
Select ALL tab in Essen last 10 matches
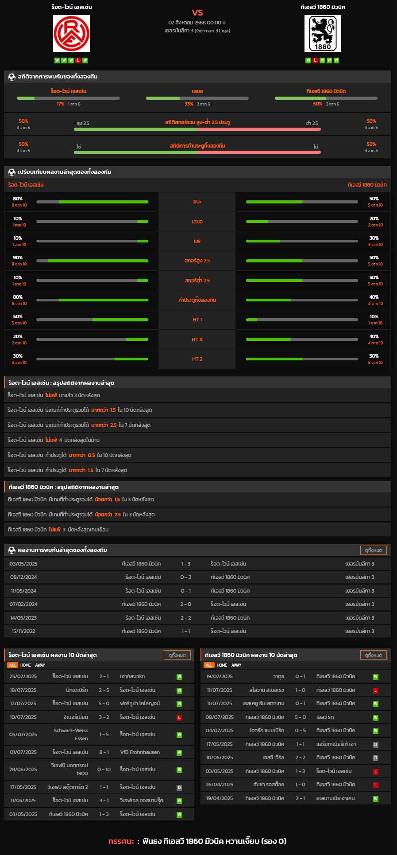tap(12, 665)
